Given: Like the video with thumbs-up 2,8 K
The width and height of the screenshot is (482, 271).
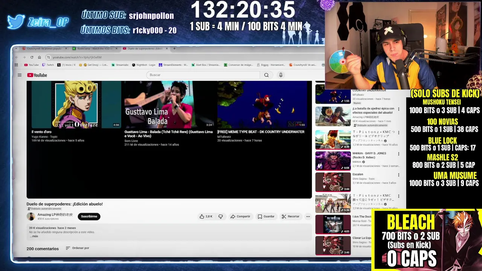Looking at the screenshot, I should click(x=206, y=216).
